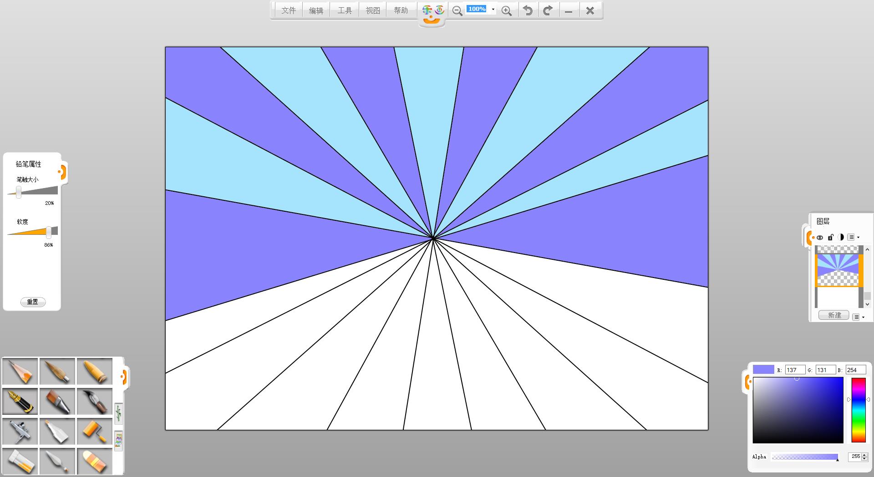Viewport: 874px width, 477px height.
Task: Open the zoom percentage dropdown
Action: coord(493,10)
